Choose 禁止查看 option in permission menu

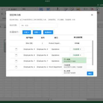74,72
